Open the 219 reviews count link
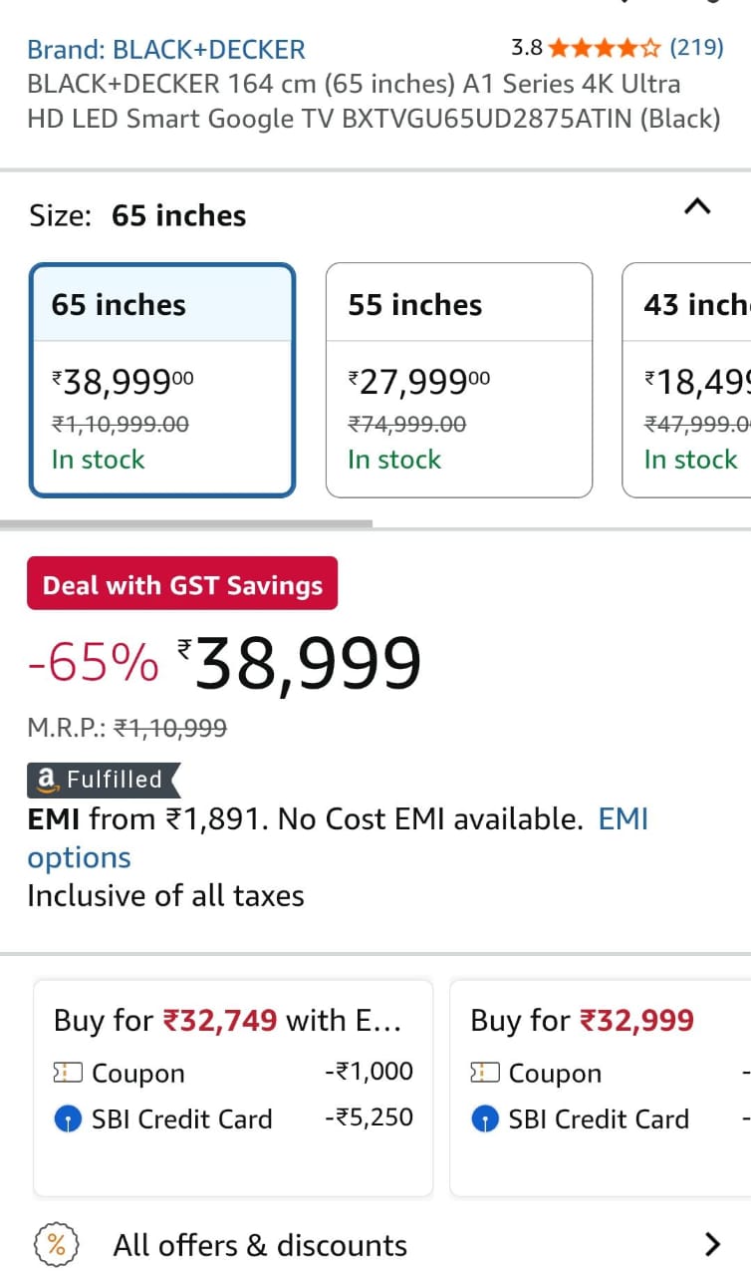Viewport: 751px width, 1276px height. point(696,48)
